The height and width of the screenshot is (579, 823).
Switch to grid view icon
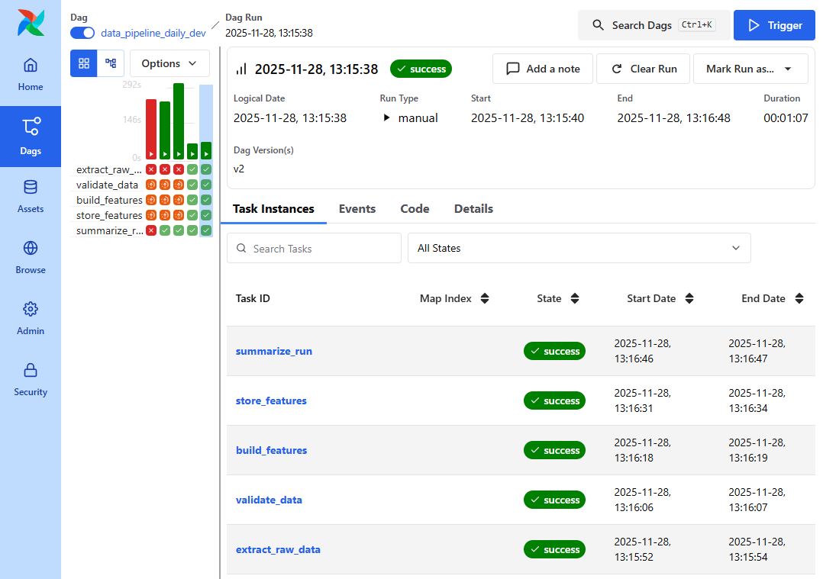[84, 63]
